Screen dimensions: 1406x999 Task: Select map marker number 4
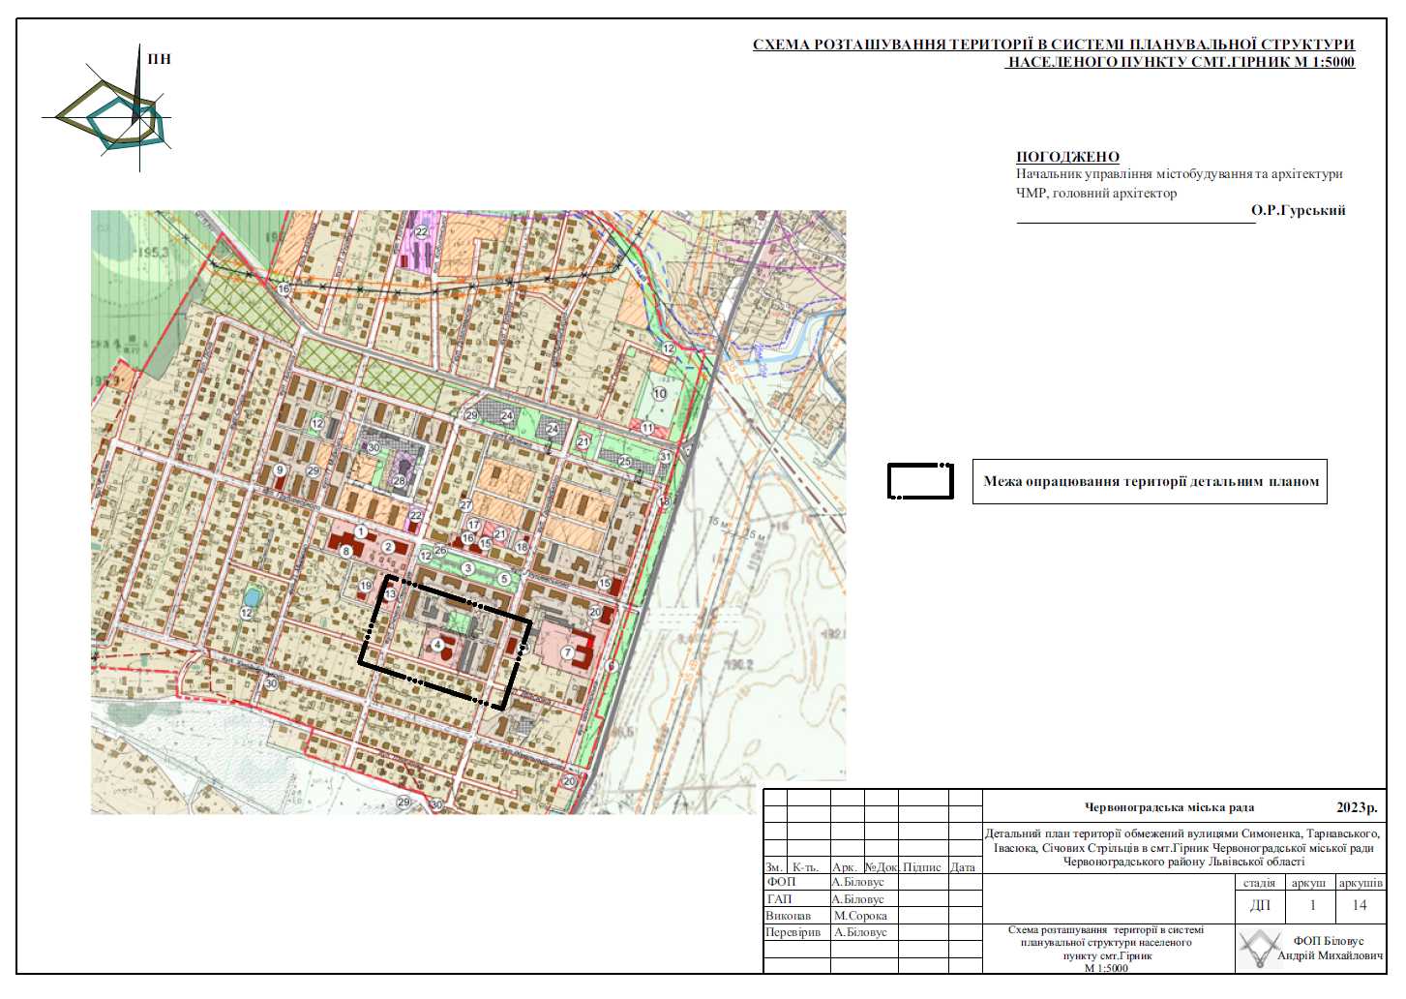(438, 645)
